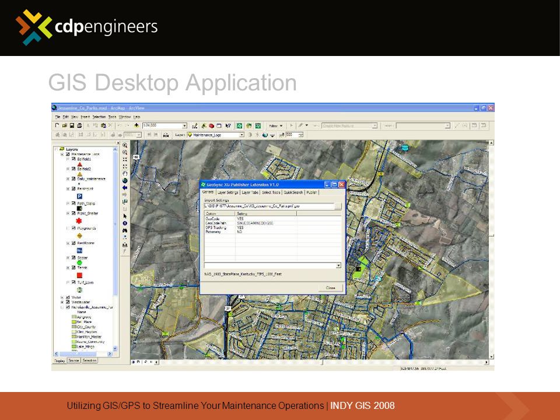This screenshot has width=560, height=420.
Task: Open the Editor dropdown menu
Action: (276, 126)
